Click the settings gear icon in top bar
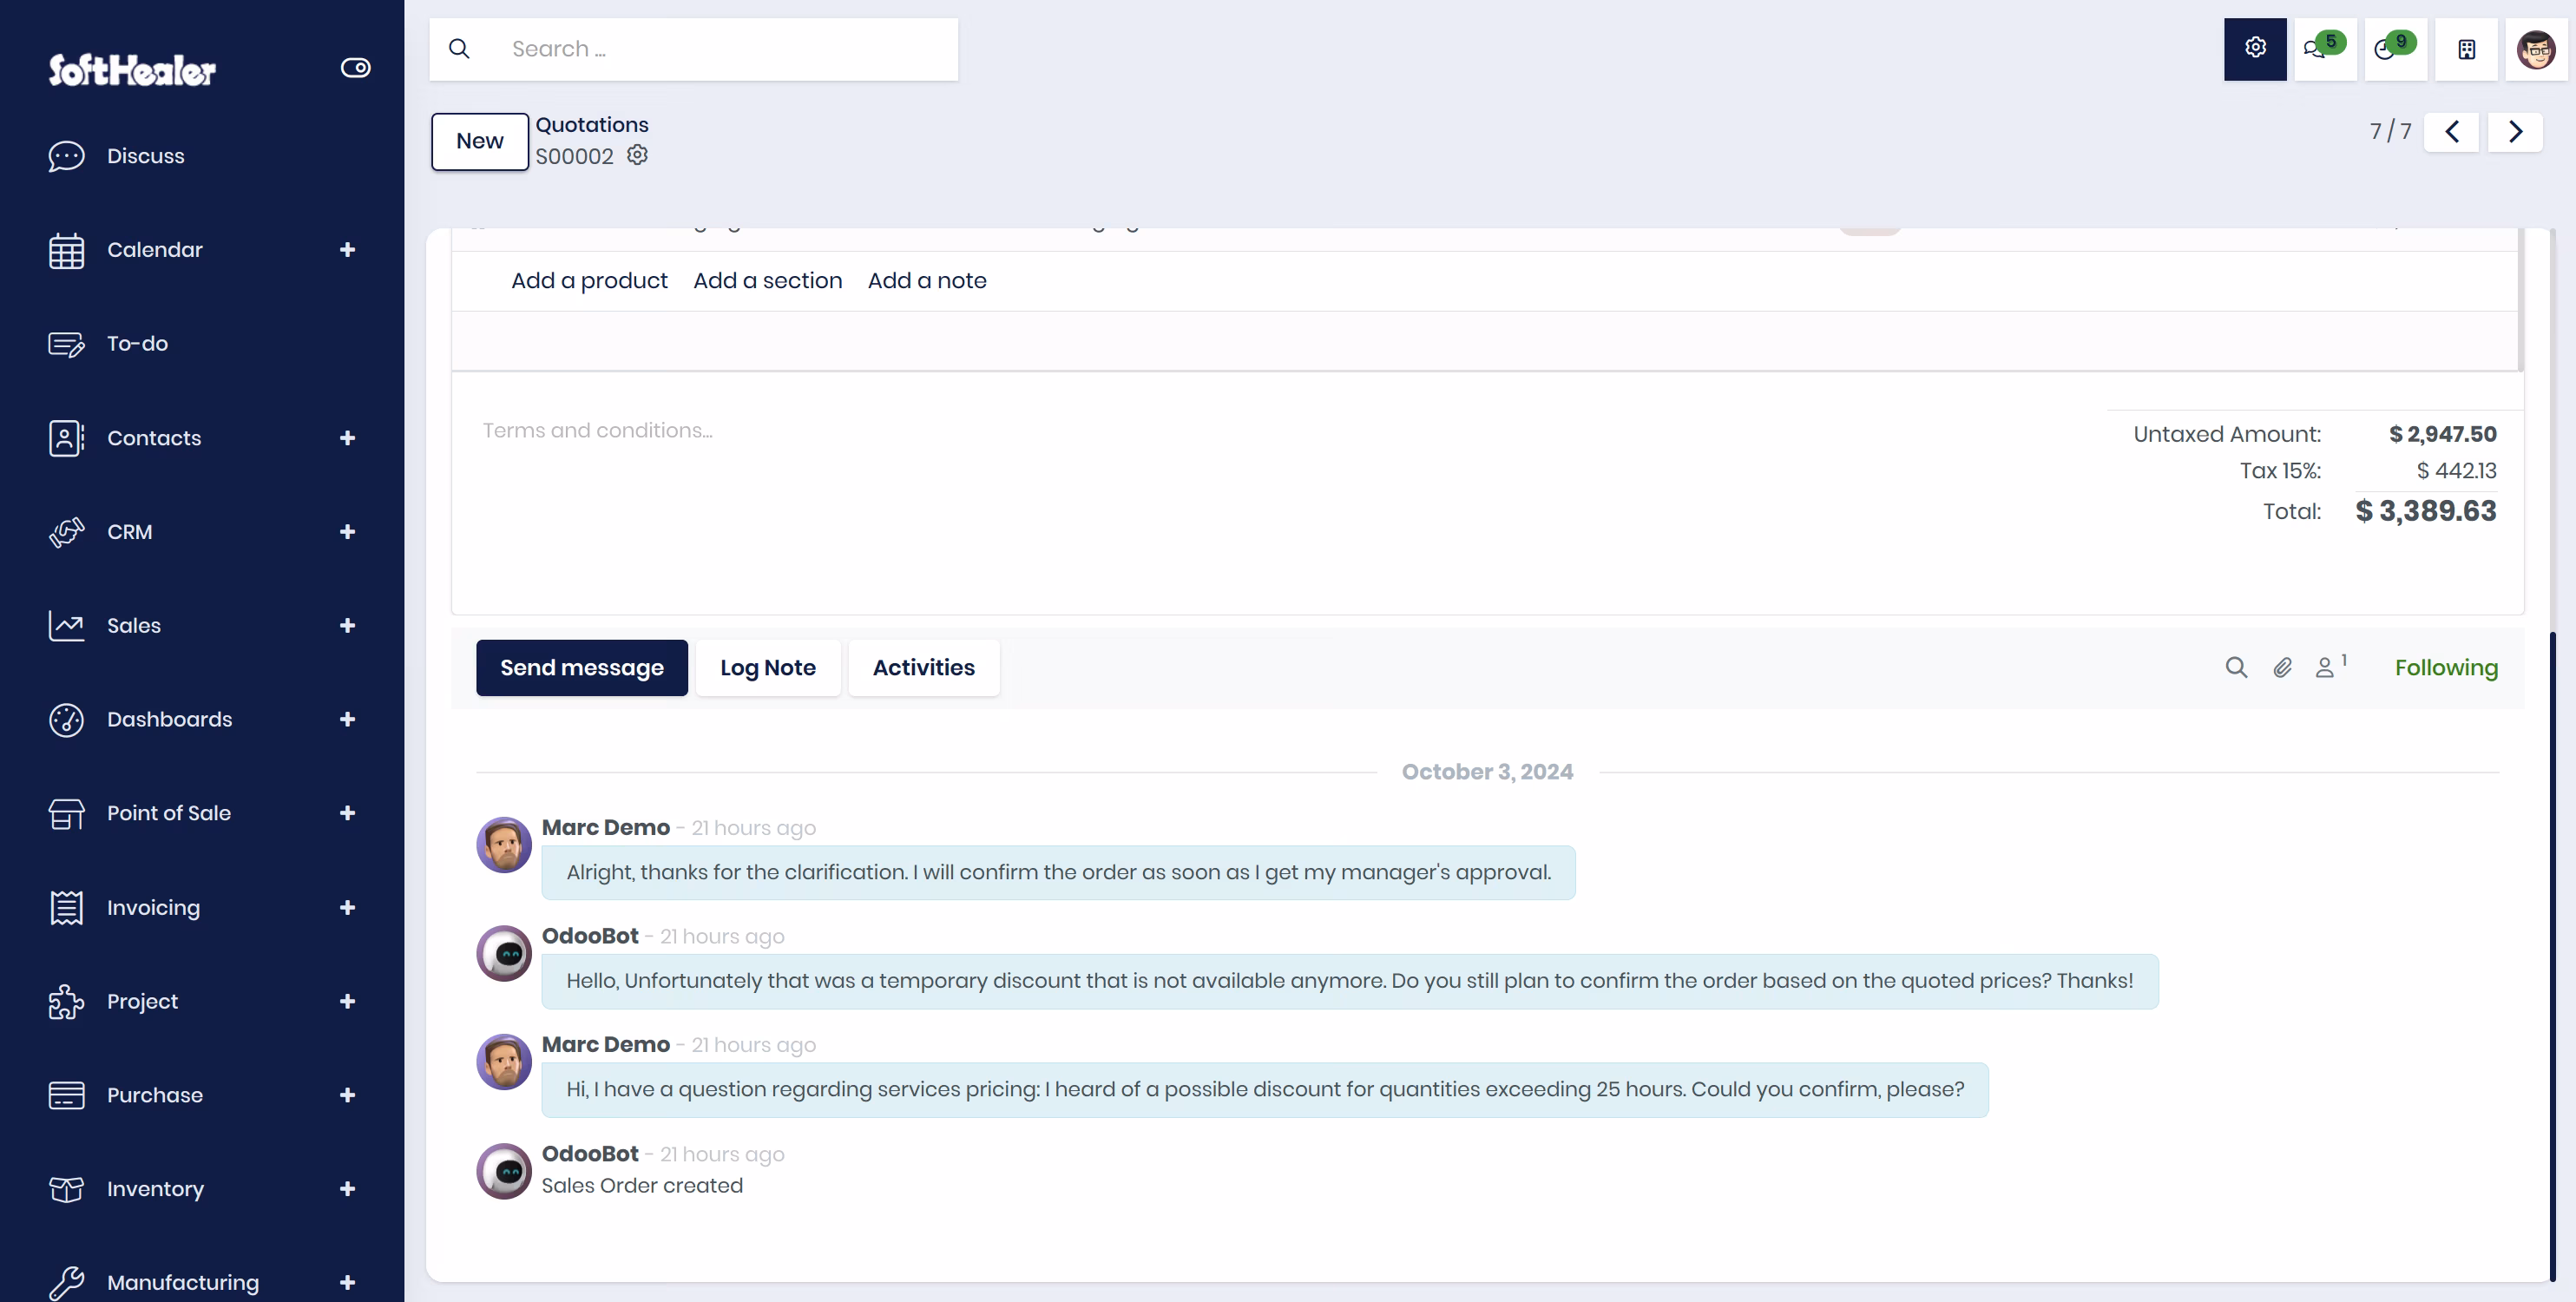The height and width of the screenshot is (1302, 2576). click(x=2255, y=48)
